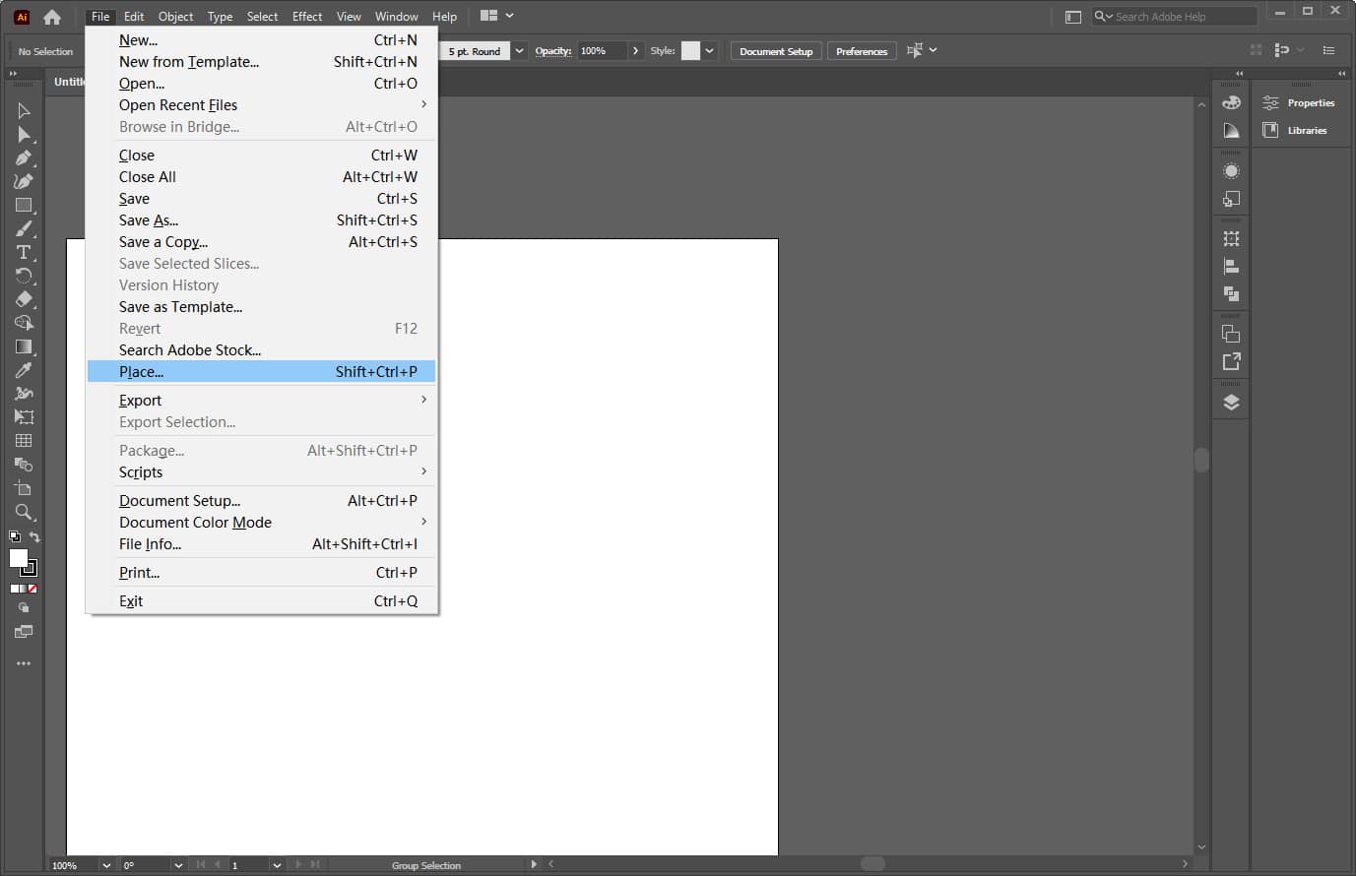Open the Appearance panel icon

(x=1231, y=171)
